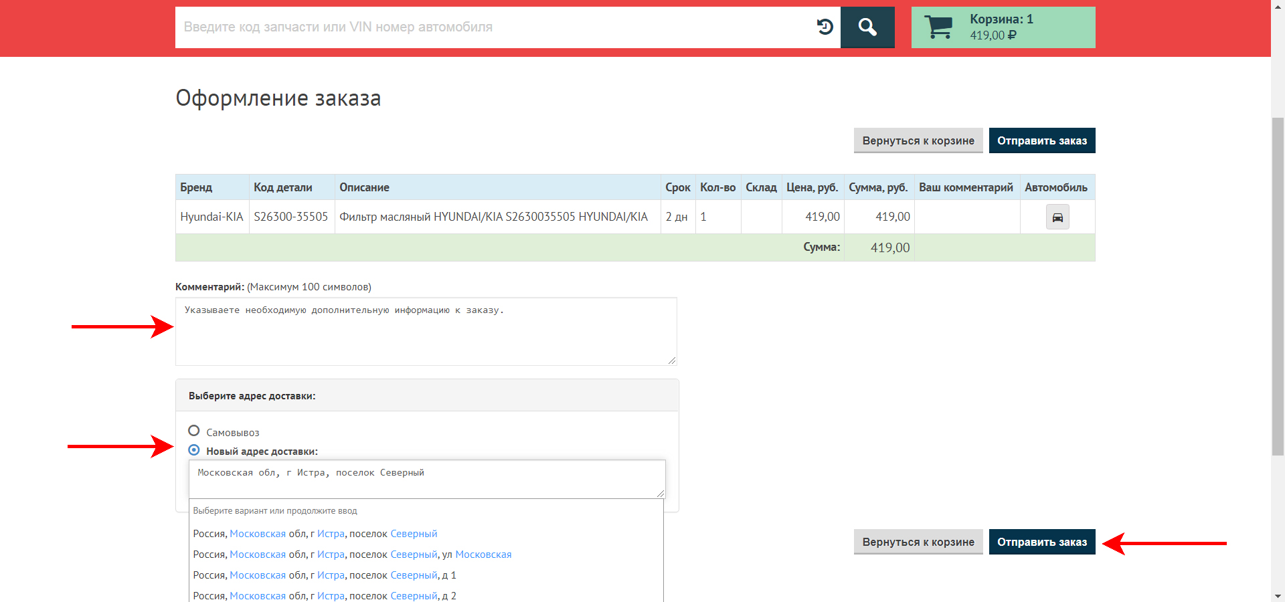This screenshot has height=602, width=1285.
Task: Click the total sum 419,00 in green row
Action: (890, 247)
